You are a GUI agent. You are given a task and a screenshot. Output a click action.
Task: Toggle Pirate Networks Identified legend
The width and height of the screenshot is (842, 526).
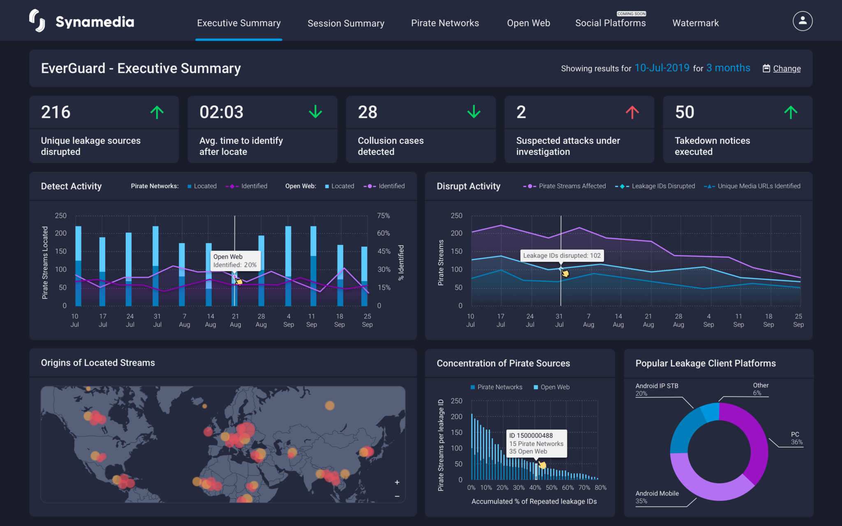(x=246, y=186)
